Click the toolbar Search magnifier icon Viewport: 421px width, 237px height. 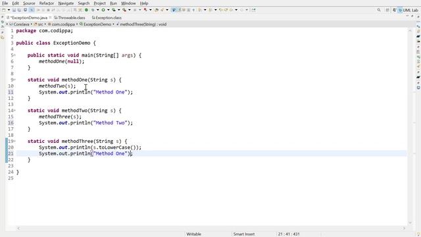point(379,10)
